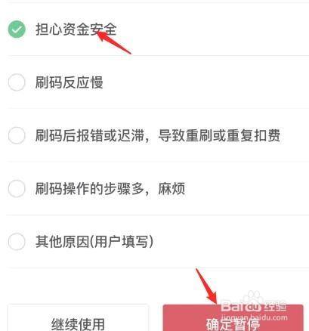309x331 pixels.
Task: Click the word 麻烦 in fourth option
Action: pos(171,188)
